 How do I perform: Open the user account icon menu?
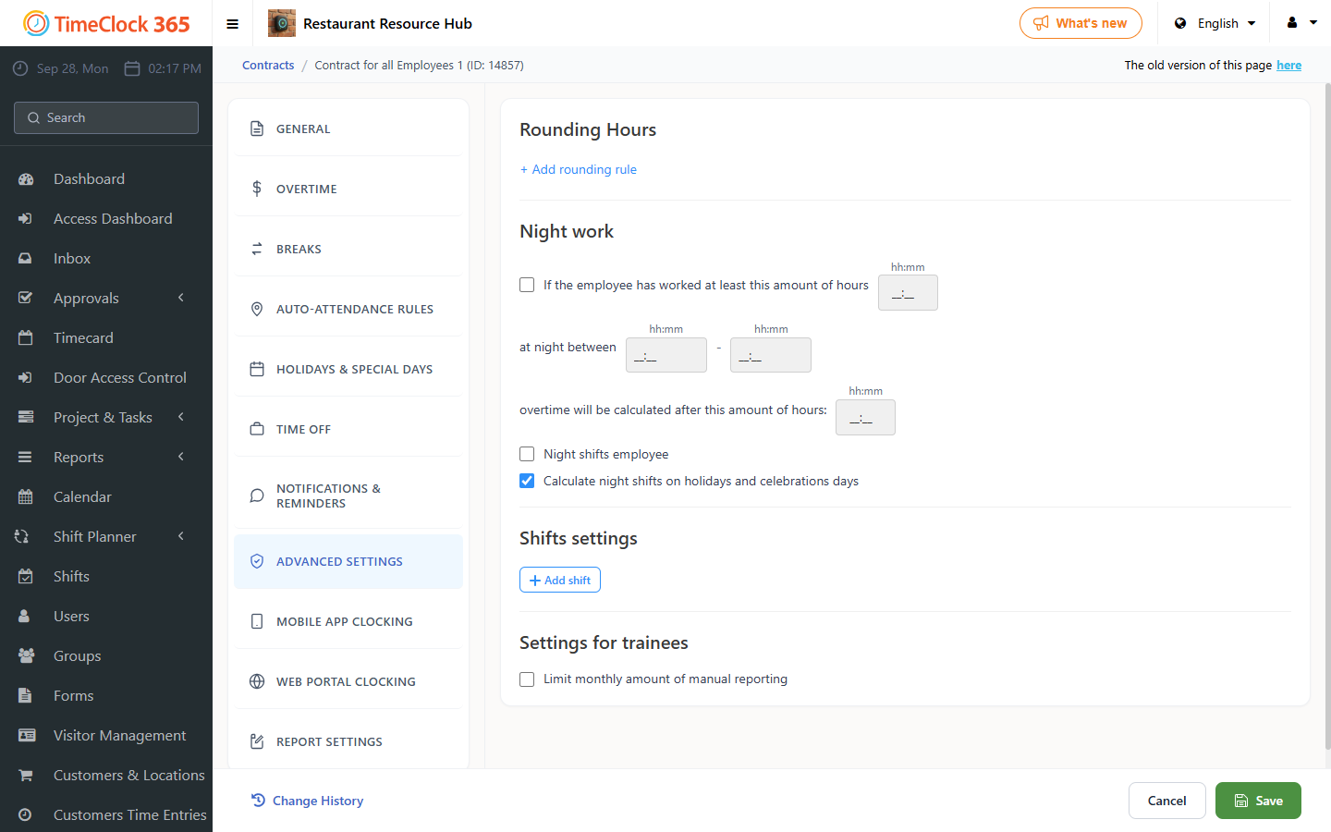[1301, 23]
